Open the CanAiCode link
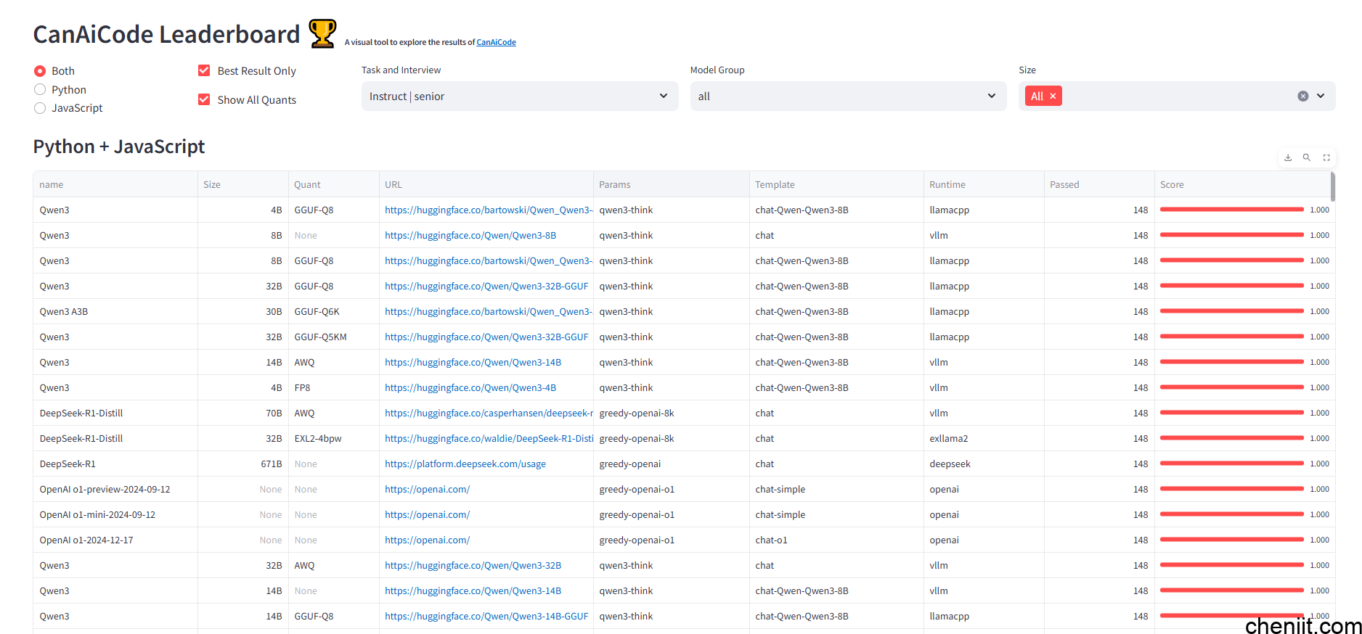 point(496,43)
